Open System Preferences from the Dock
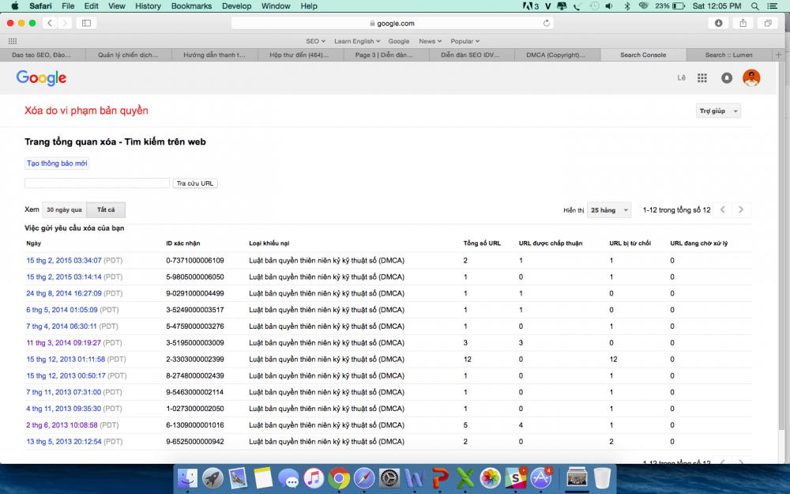 click(x=389, y=478)
